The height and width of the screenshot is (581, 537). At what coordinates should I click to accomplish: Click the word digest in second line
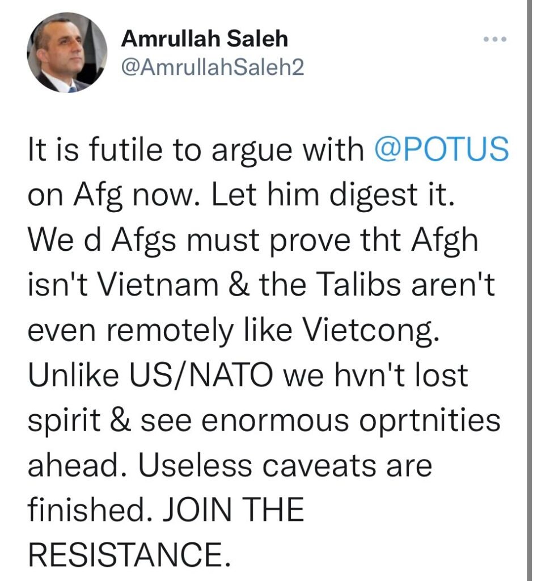(x=375, y=195)
